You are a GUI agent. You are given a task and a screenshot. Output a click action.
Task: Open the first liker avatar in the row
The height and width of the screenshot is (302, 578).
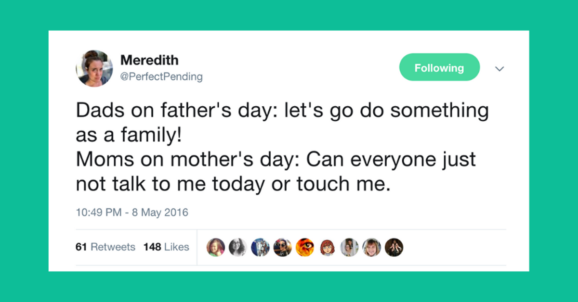[216, 247]
